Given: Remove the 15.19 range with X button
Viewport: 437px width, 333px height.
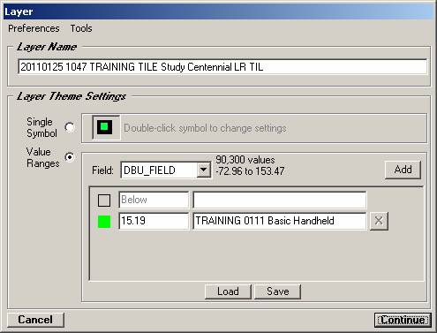Looking at the screenshot, I should (x=379, y=221).
